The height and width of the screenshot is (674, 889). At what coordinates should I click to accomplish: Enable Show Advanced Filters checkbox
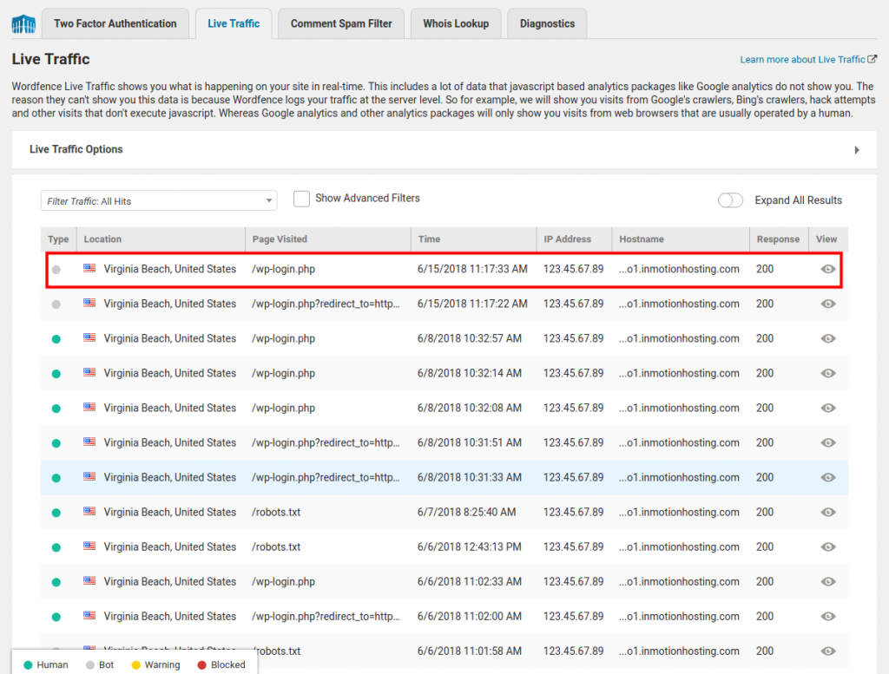301,199
